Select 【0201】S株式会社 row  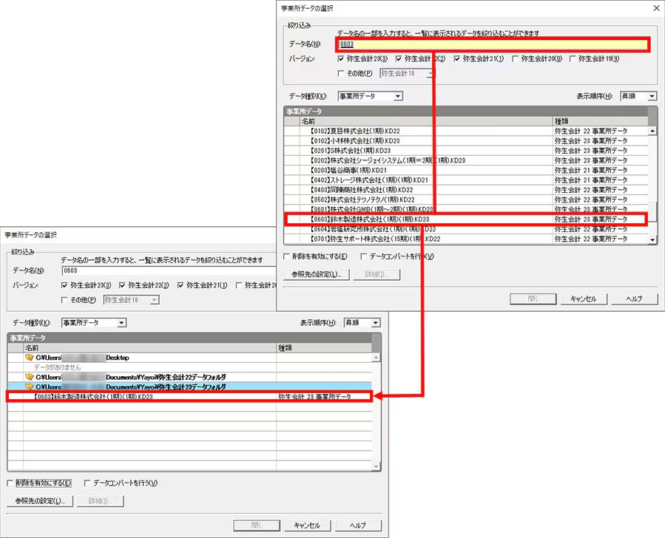[x=466, y=151]
